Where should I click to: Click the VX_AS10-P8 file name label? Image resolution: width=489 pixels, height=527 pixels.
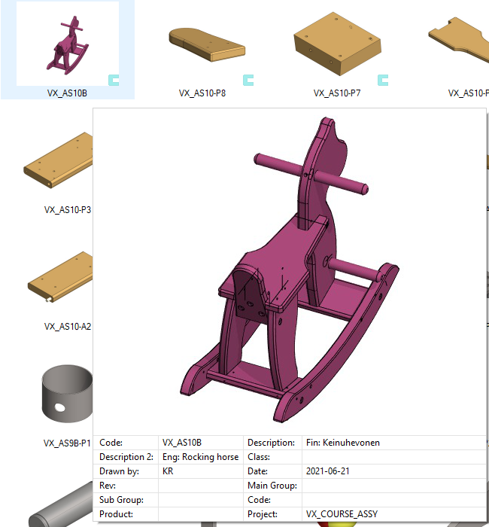[x=202, y=93]
